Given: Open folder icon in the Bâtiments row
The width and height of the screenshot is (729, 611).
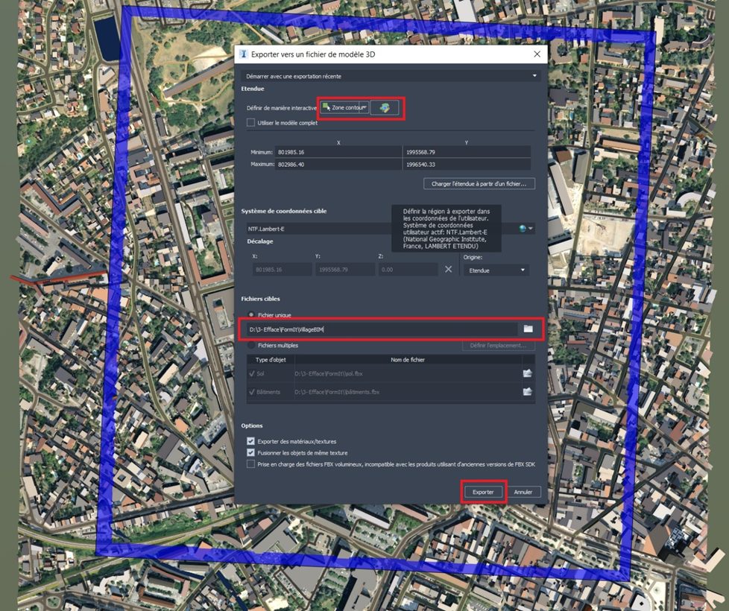Looking at the screenshot, I should tap(528, 392).
